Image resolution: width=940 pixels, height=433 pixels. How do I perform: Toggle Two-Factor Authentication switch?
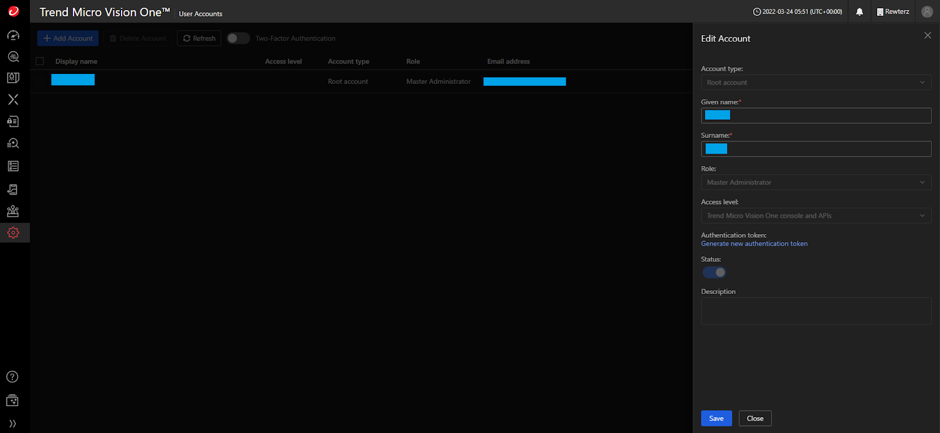[x=238, y=38]
